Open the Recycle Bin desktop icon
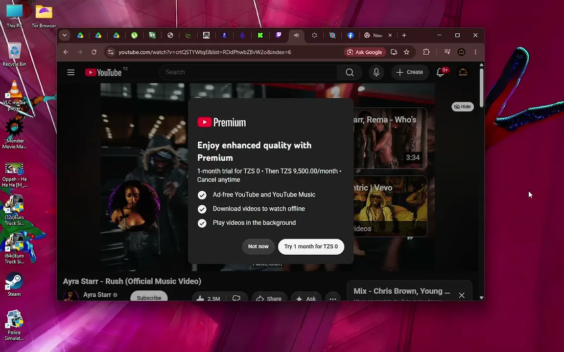The height and width of the screenshot is (352, 564). (x=14, y=54)
